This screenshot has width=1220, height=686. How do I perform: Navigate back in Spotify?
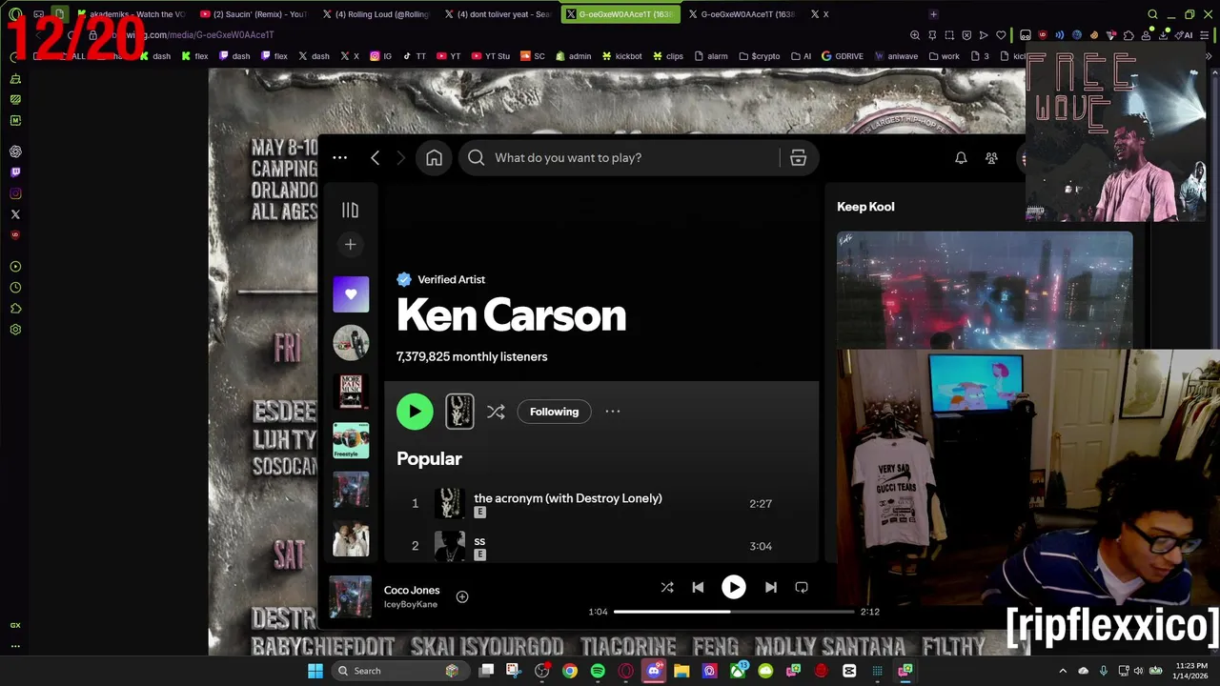click(x=375, y=158)
